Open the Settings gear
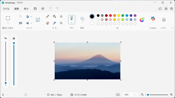The image size is (175, 98). [172, 9]
